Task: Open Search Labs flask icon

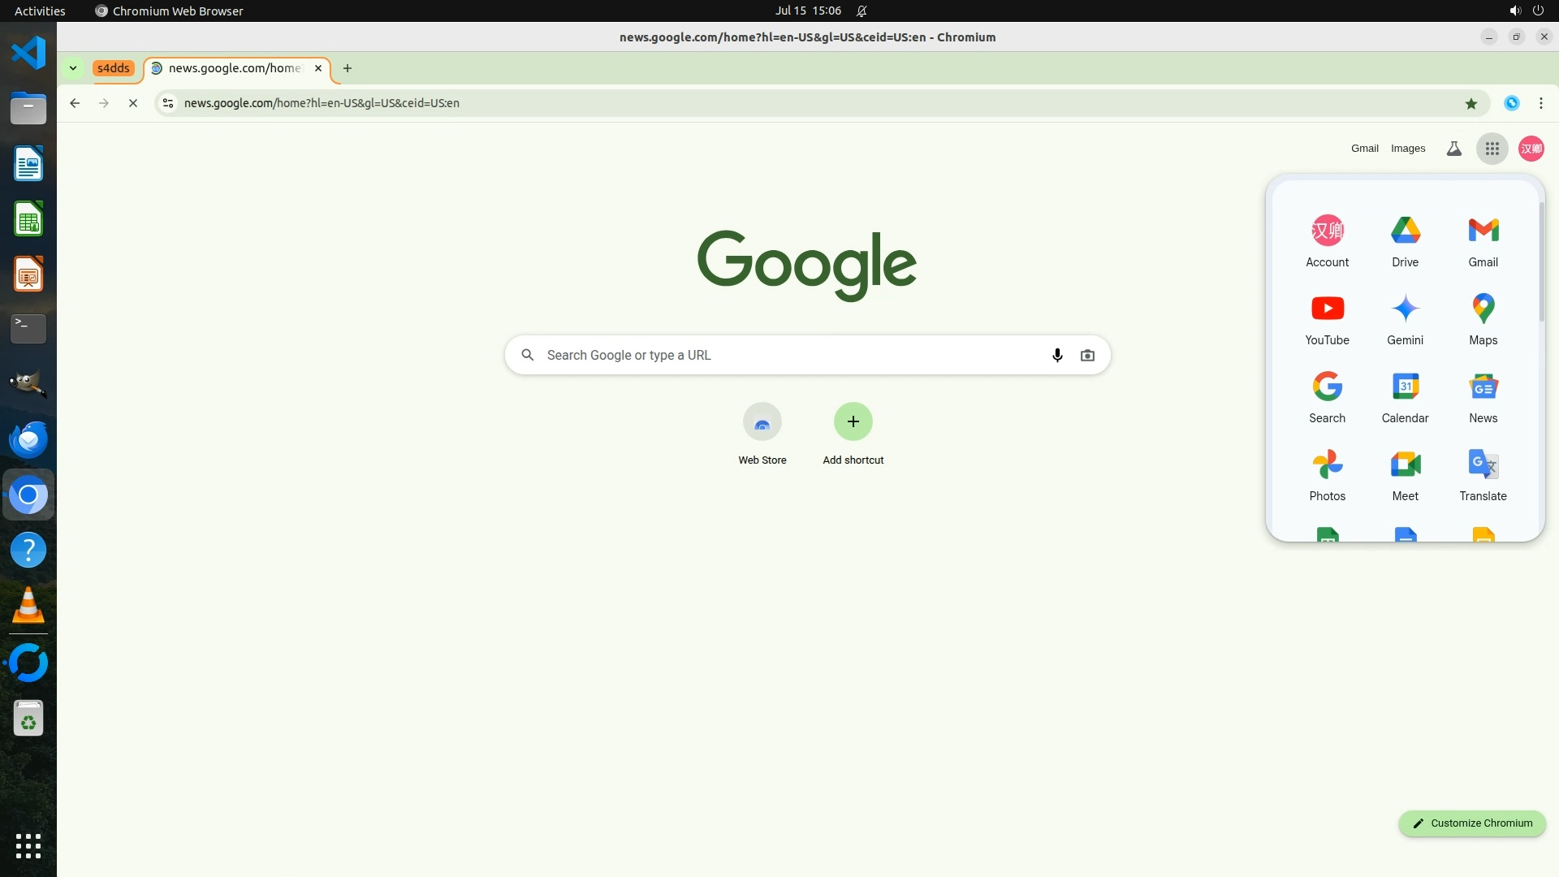Action: point(1453,149)
